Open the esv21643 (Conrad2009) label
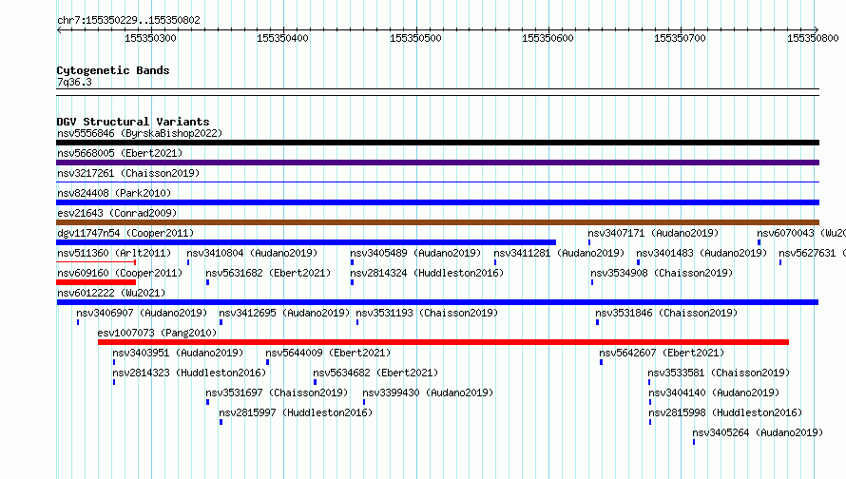846x479 pixels. (x=117, y=213)
